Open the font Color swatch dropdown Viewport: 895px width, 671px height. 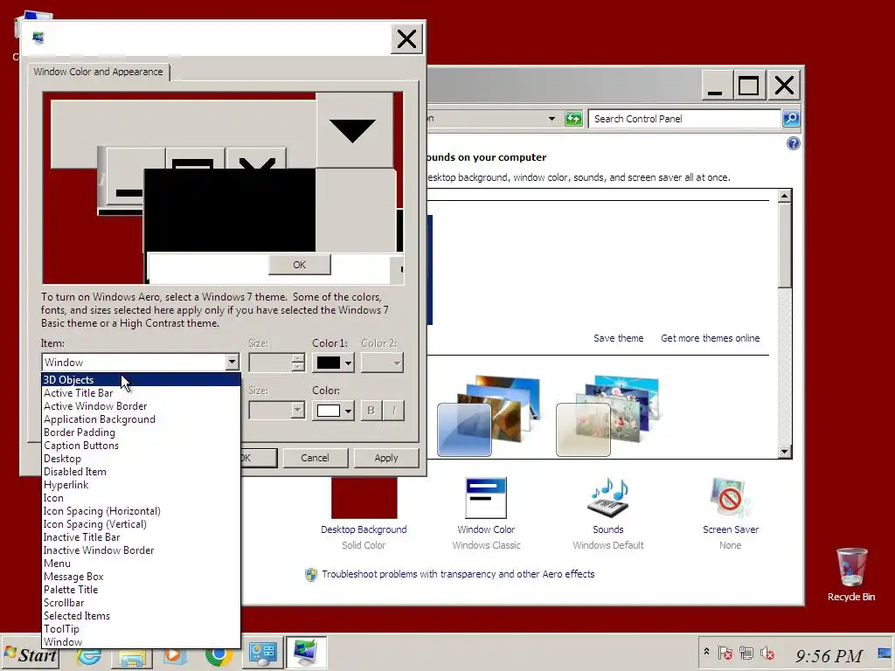[333, 411]
